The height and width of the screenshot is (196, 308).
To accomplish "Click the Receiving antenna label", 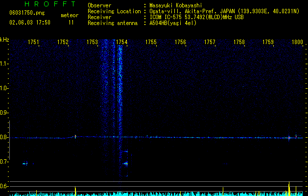I will 113,23.
